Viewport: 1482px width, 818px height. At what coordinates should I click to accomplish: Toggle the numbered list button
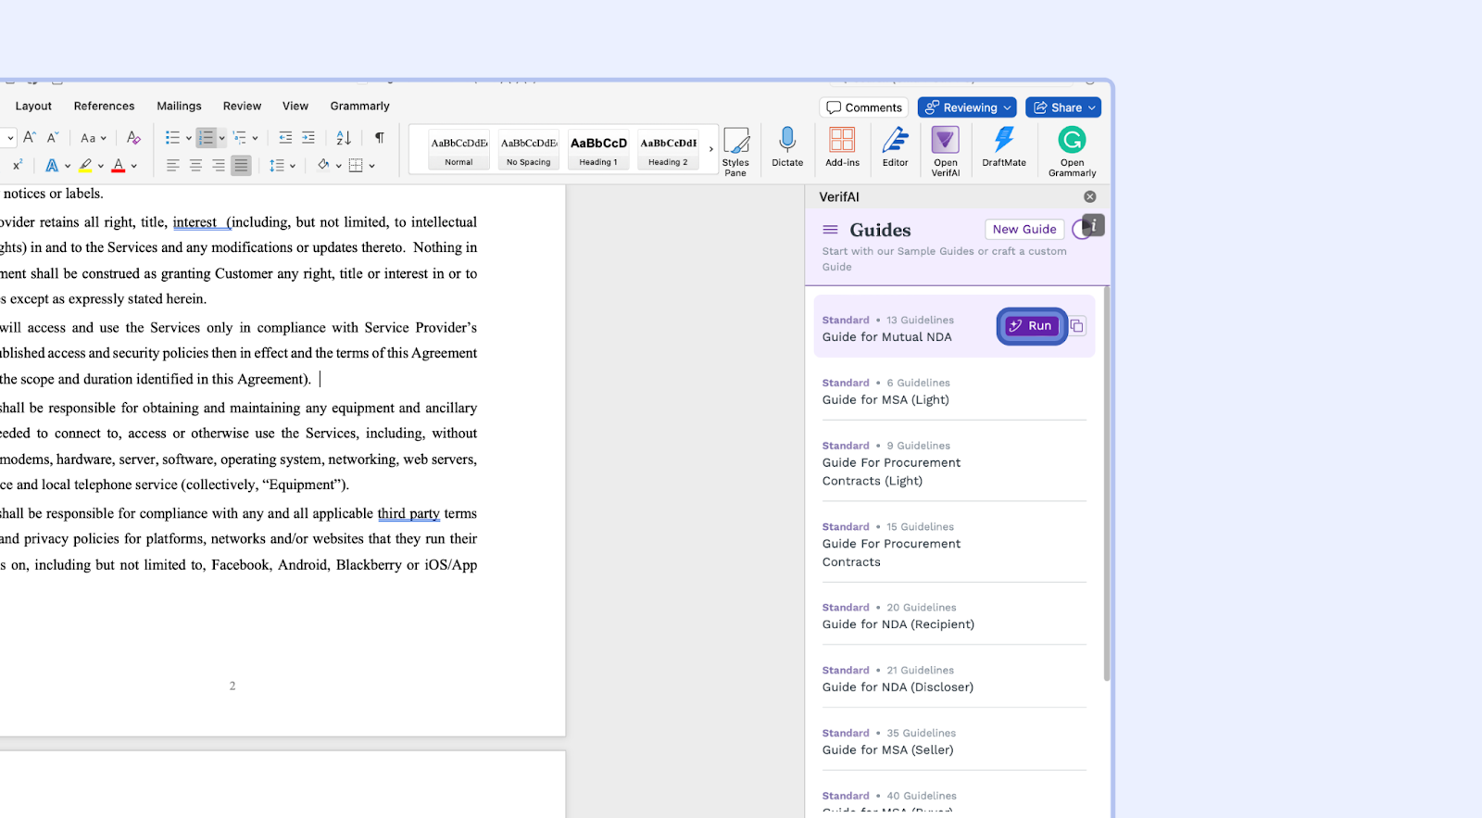point(206,138)
